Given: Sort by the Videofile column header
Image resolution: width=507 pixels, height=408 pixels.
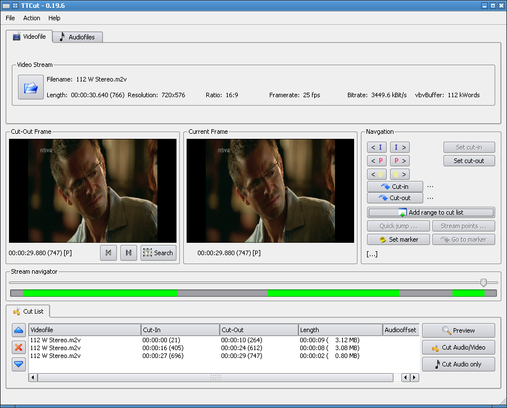Looking at the screenshot, I should tap(85, 330).
